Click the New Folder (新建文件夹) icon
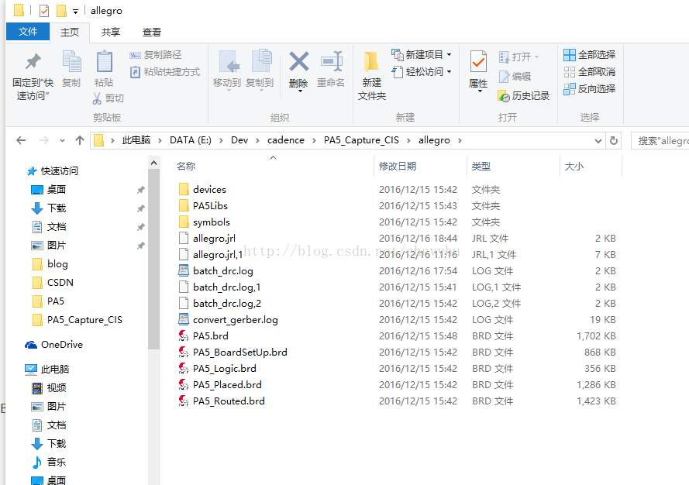The image size is (689, 485). point(371,64)
